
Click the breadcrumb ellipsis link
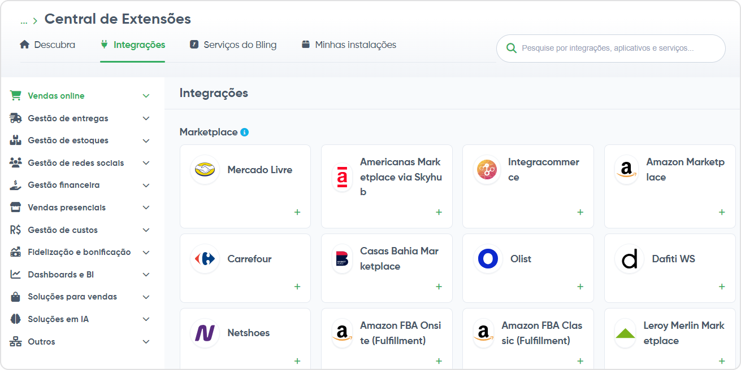pyautogui.click(x=24, y=21)
